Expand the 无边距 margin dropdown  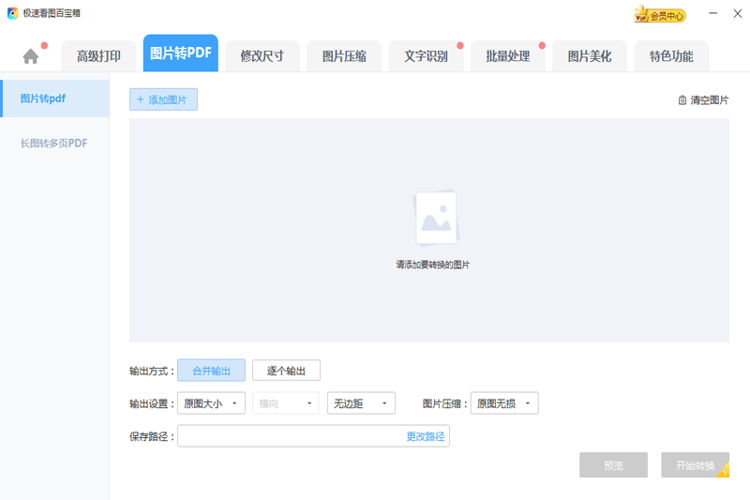point(361,403)
